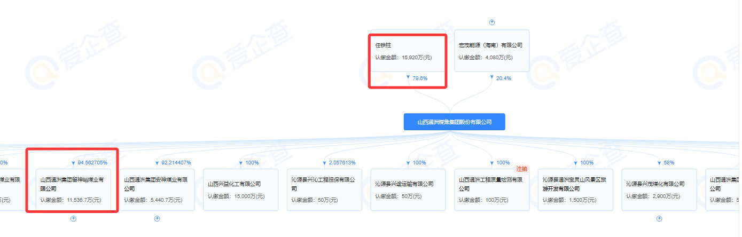This screenshot has width=742, height=237.
Task: Open shareholder card 宏茂能源（海南）有限公司
Action: 491,50
